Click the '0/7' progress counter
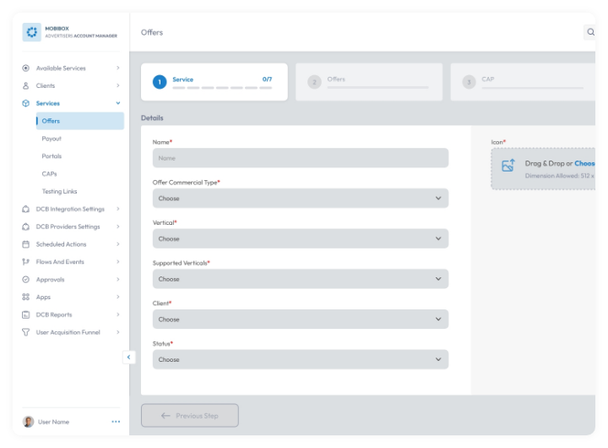The image size is (608, 448). pyautogui.click(x=267, y=79)
